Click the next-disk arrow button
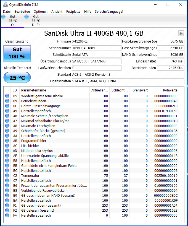The image size is (188, 226). pos(181,33)
